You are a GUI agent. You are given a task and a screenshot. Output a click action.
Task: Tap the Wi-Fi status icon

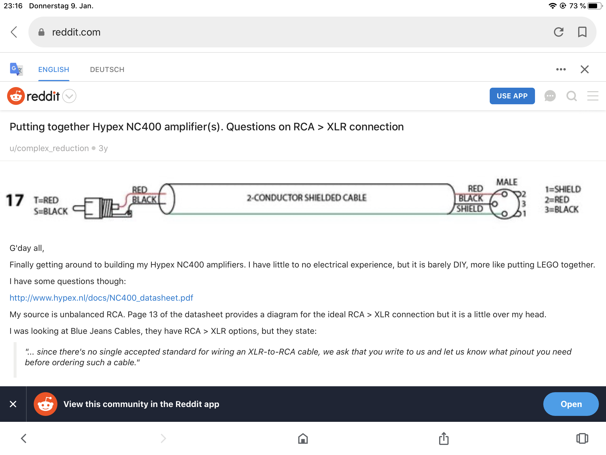(552, 6)
